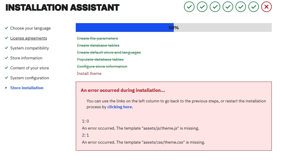Open Content of your store step
This screenshot has height=160, width=282.
[30, 68]
